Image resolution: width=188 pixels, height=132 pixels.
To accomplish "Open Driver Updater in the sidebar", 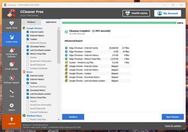I will coord(12,66).
